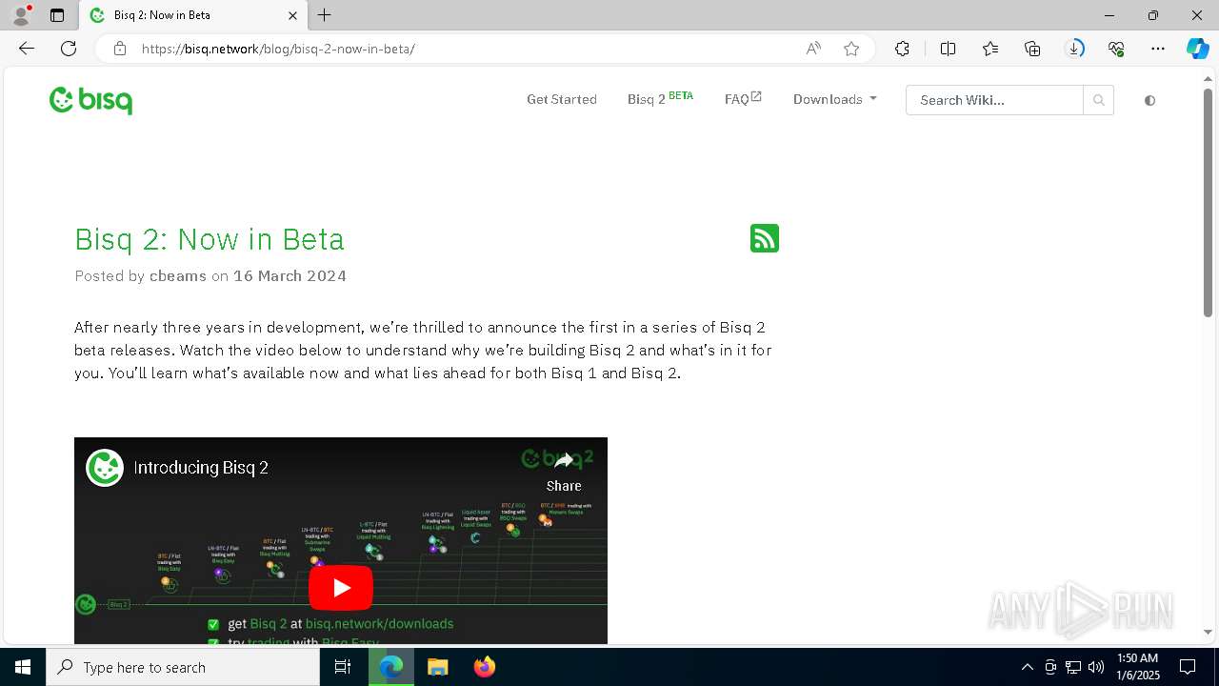This screenshot has width=1219, height=686.
Task: Click the taskbar search box
Action: 183,667
